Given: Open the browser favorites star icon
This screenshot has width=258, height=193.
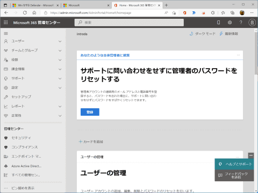Looking at the screenshot, I should pos(223,13).
